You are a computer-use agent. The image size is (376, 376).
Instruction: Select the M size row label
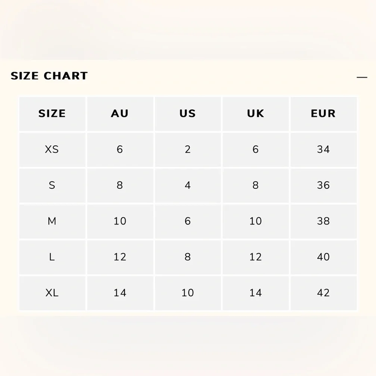click(52, 221)
